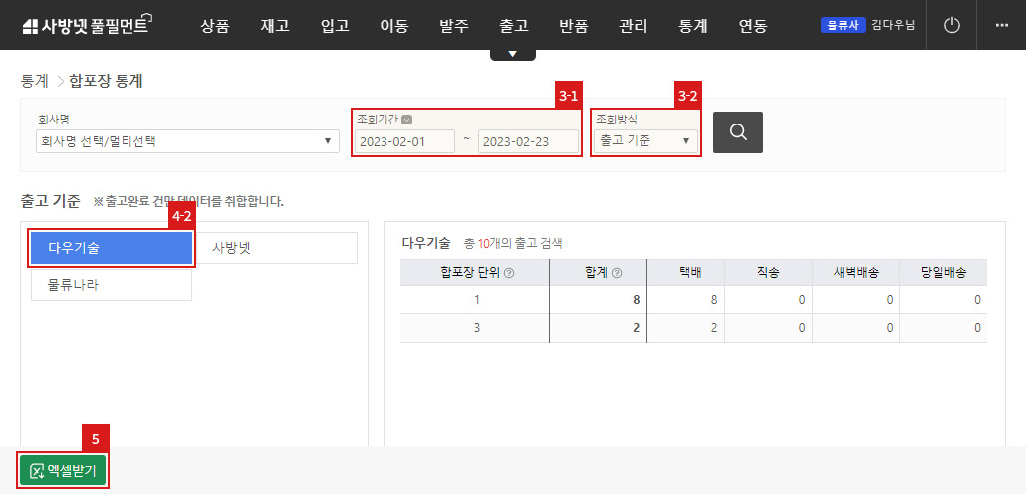Select the 물류나라 company button

pyautogui.click(x=112, y=285)
